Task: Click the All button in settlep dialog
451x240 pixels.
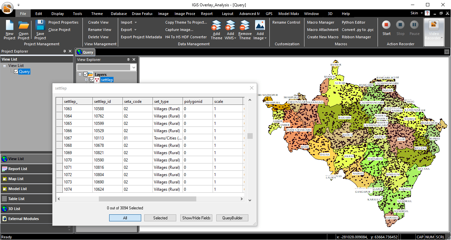Action: [125, 218]
